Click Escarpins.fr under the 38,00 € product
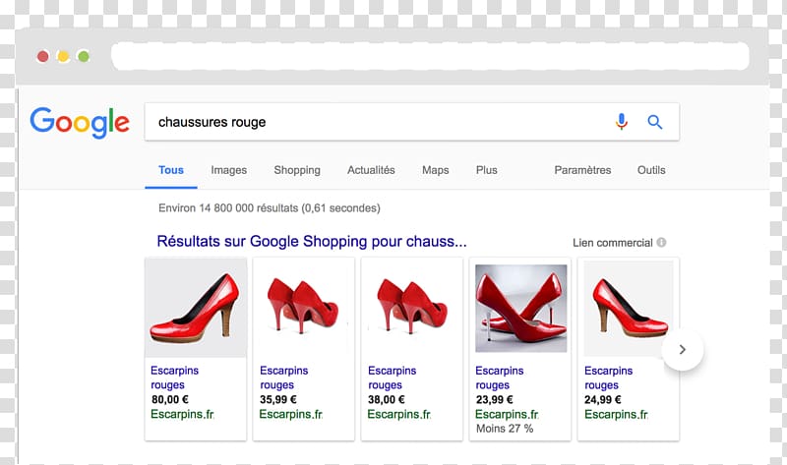The height and width of the screenshot is (465, 787). point(399,414)
